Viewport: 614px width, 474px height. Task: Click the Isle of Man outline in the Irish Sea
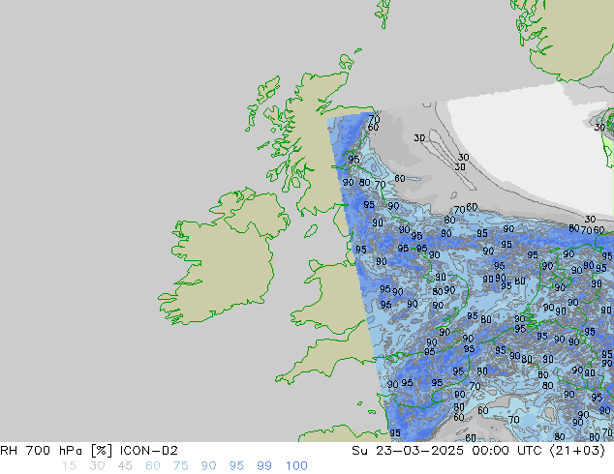[x=311, y=231]
